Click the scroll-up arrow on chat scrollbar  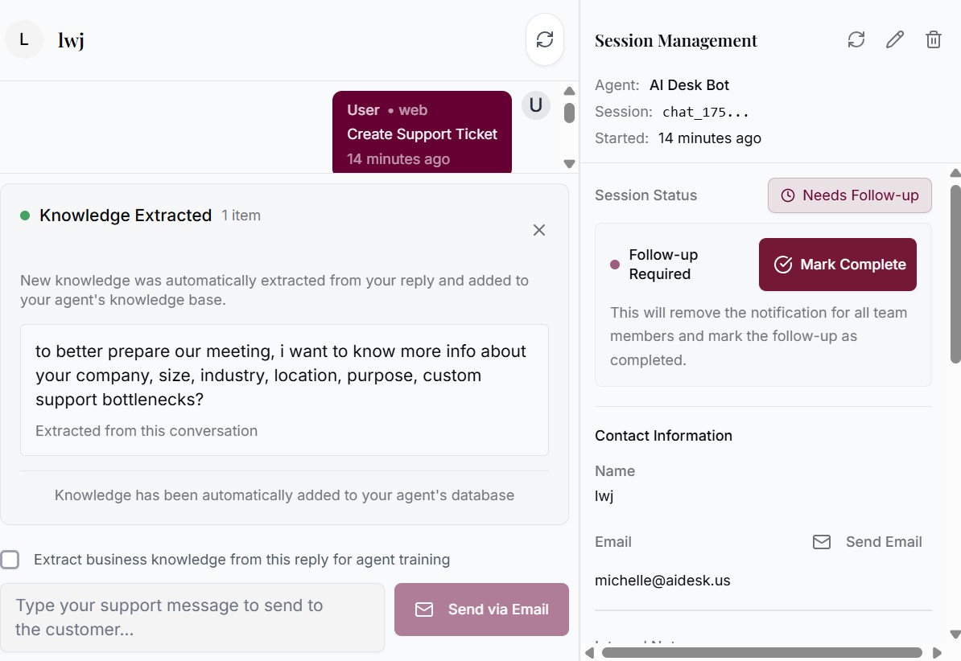pos(569,90)
